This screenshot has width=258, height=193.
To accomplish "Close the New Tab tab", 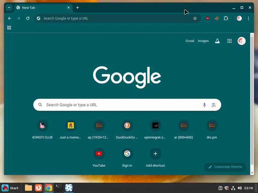I will point(69,8).
